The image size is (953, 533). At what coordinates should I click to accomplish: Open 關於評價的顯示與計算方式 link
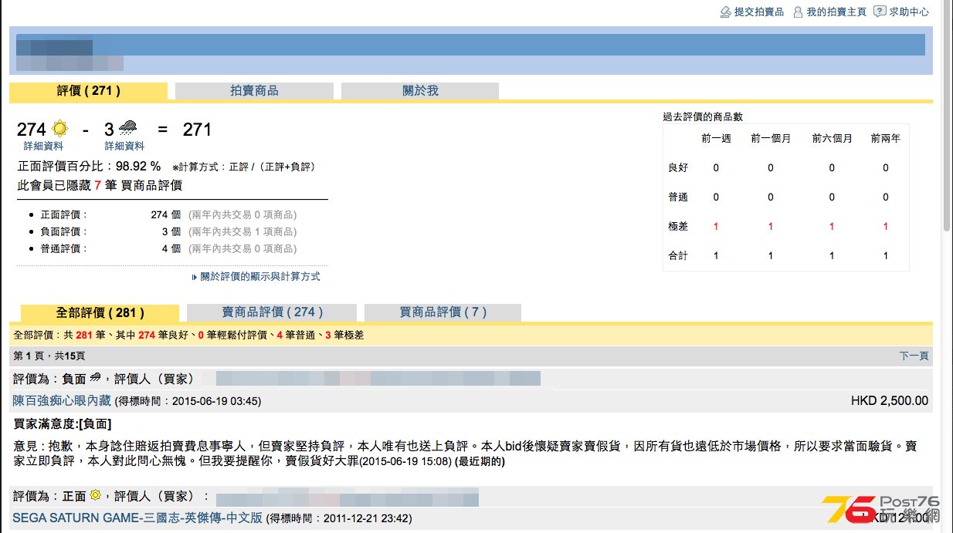coord(259,276)
